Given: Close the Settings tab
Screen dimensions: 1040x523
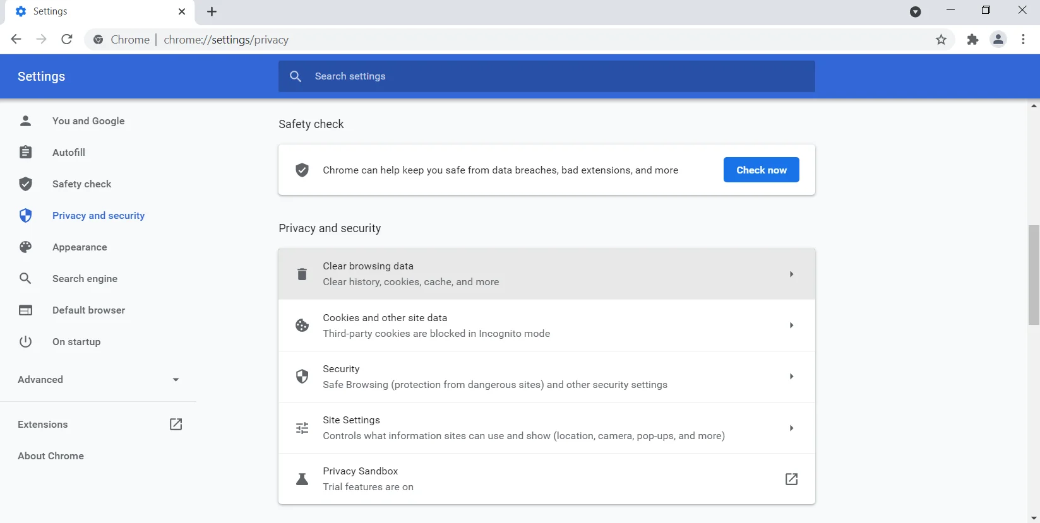Looking at the screenshot, I should 182,11.
